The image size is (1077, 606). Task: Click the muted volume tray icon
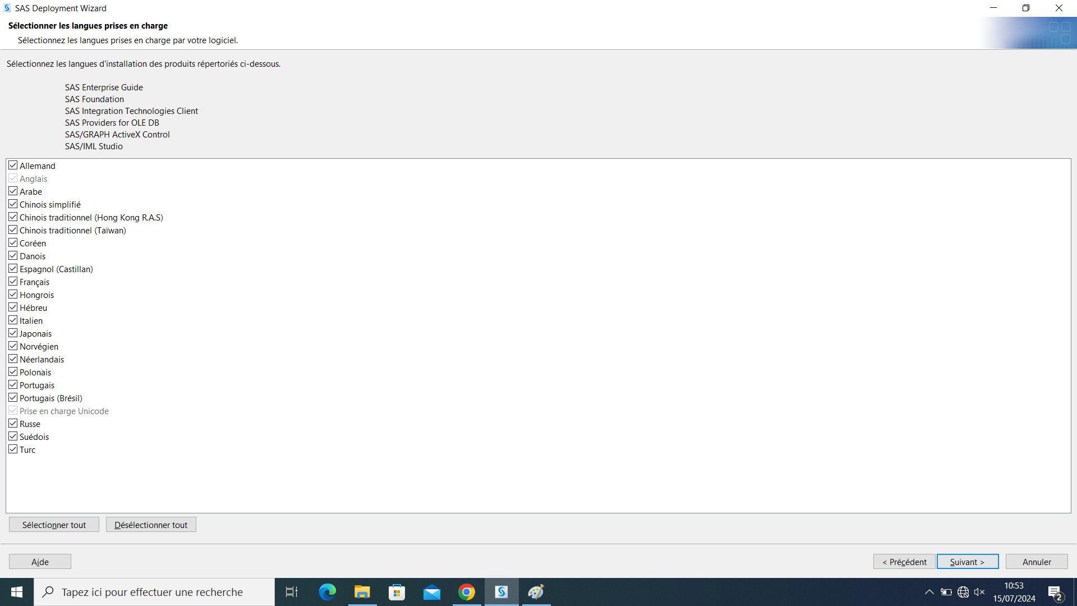click(x=979, y=592)
